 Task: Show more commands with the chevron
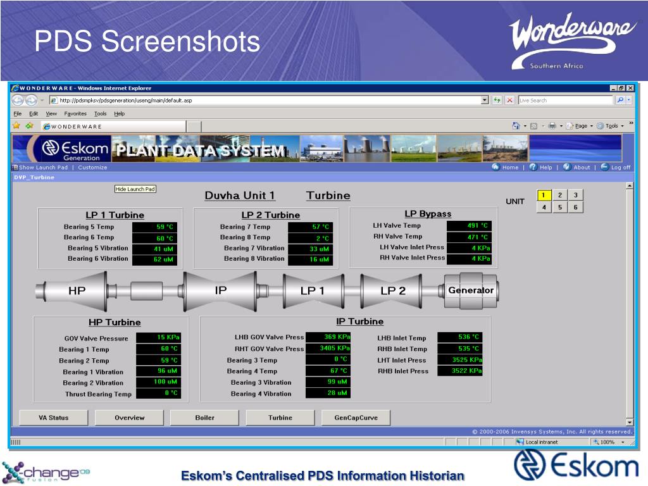click(x=631, y=123)
